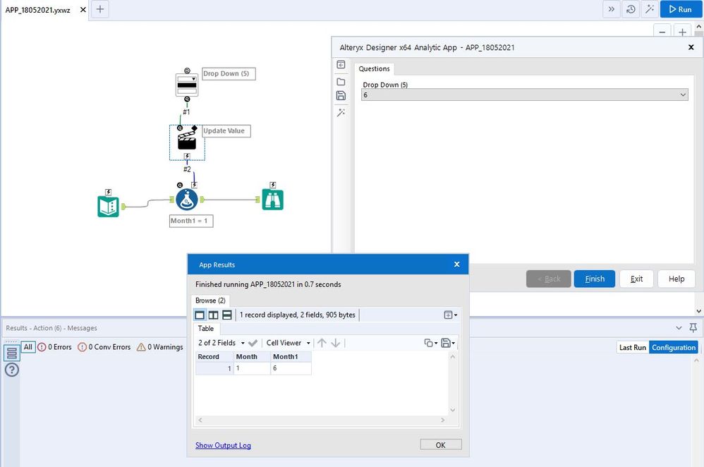The image size is (704, 467).
Task: Close the App Results dialog
Action: click(456, 264)
